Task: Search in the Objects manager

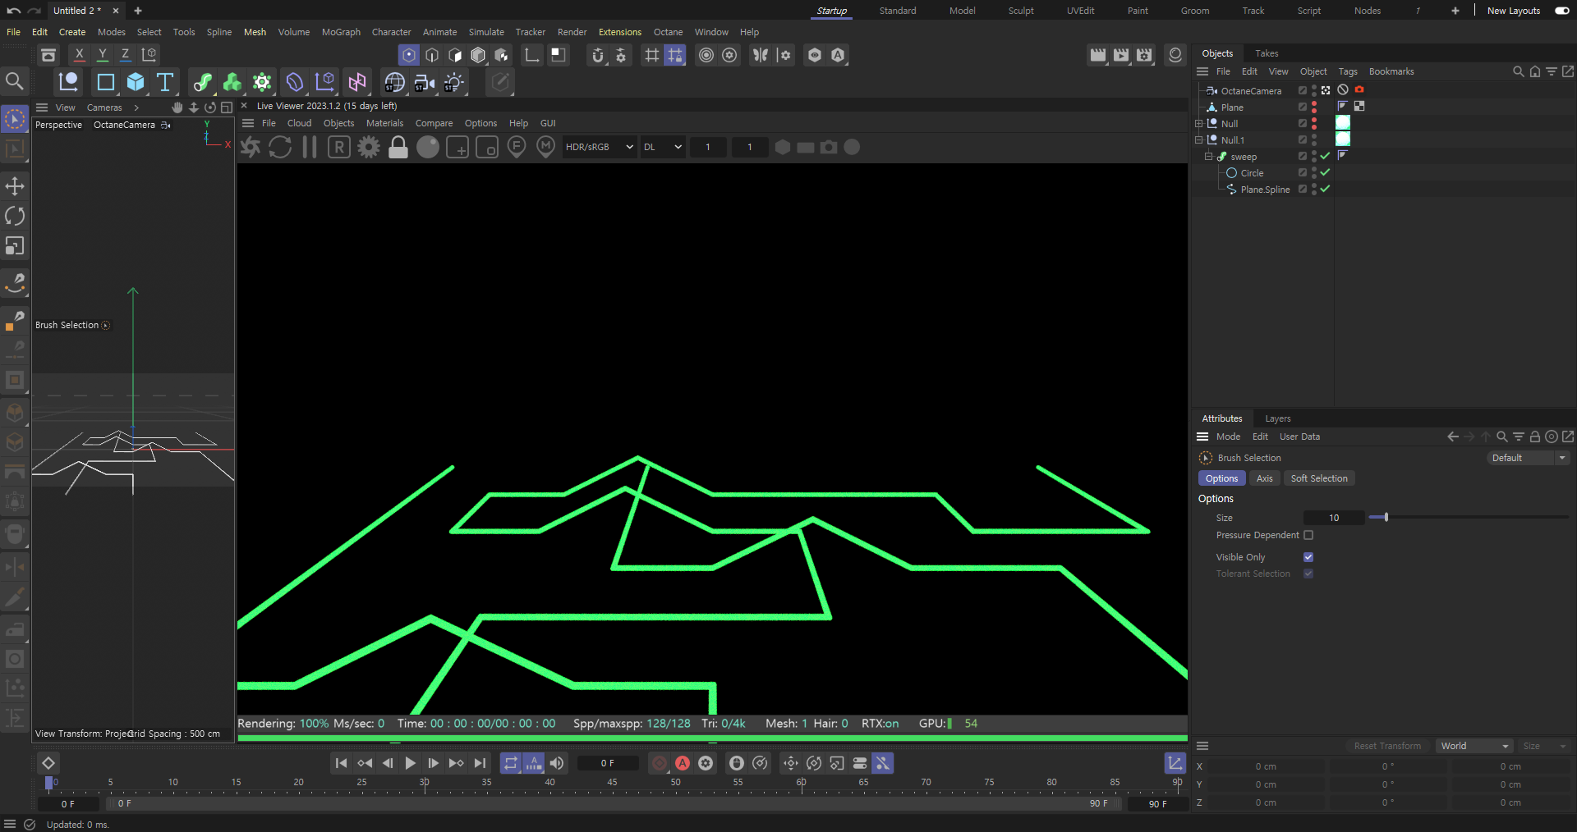Action: (1518, 71)
